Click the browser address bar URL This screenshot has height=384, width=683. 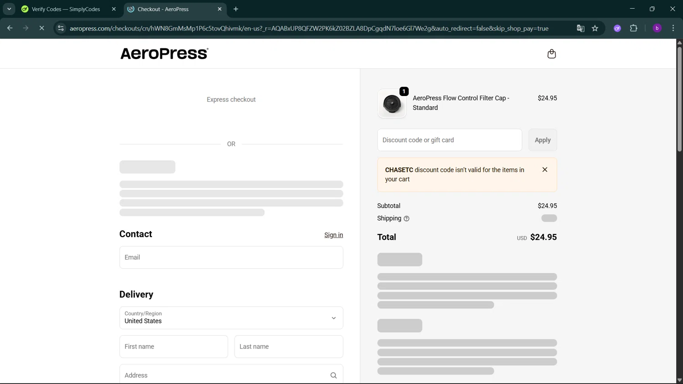(x=309, y=28)
